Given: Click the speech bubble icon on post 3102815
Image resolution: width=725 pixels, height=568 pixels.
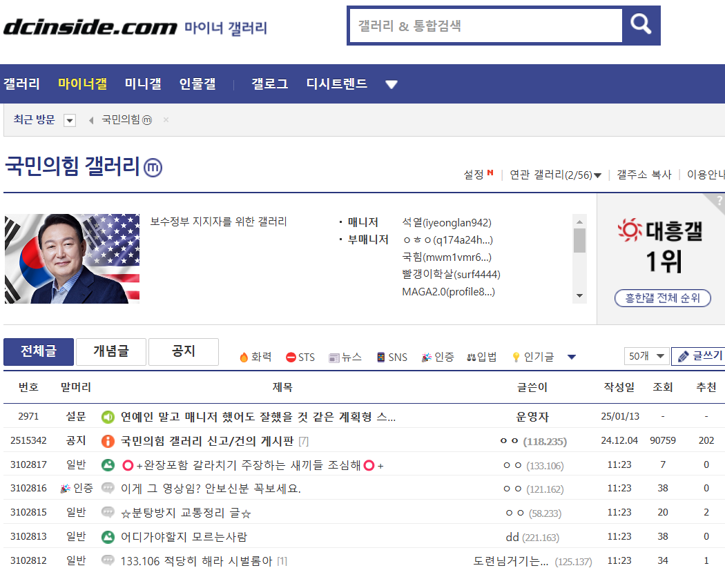Looking at the screenshot, I should [x=108, y=512].
